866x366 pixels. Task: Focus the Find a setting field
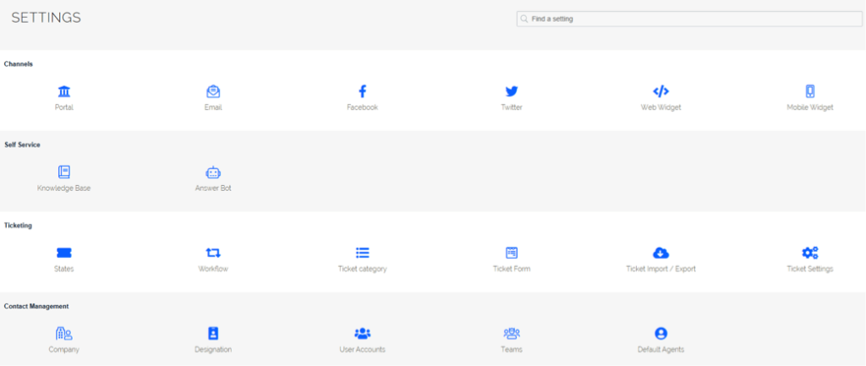pos(689,19)
